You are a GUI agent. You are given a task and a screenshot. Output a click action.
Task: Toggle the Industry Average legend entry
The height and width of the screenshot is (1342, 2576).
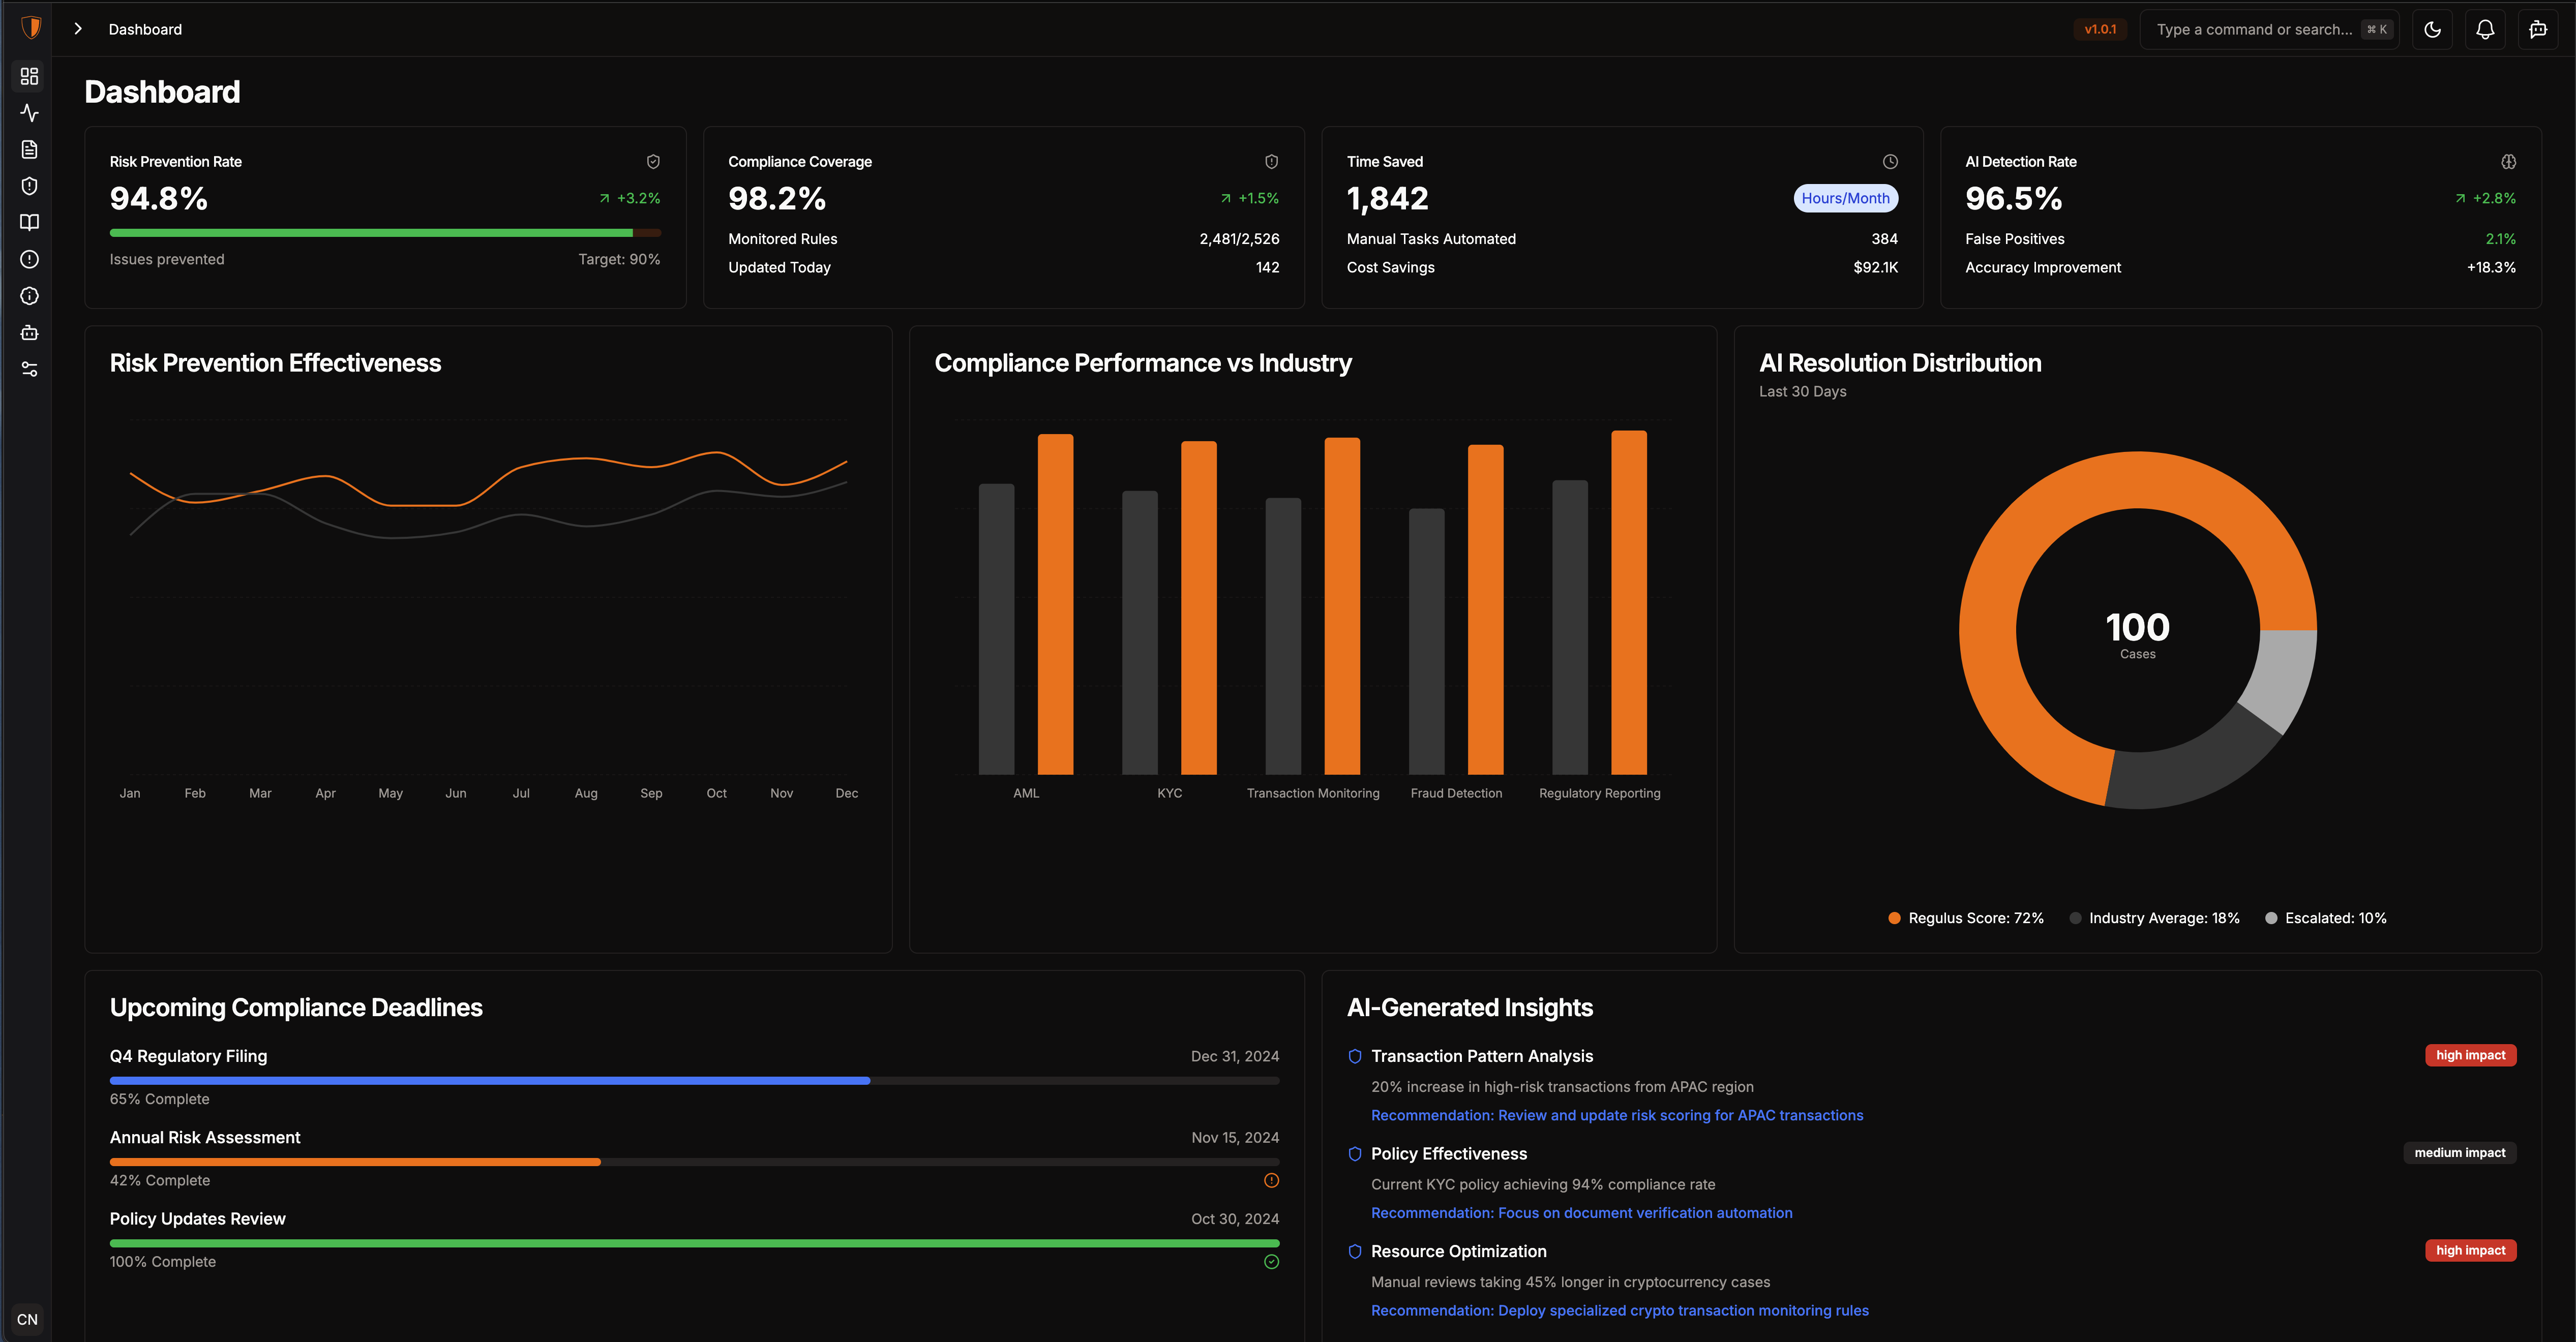point(2154,917)
